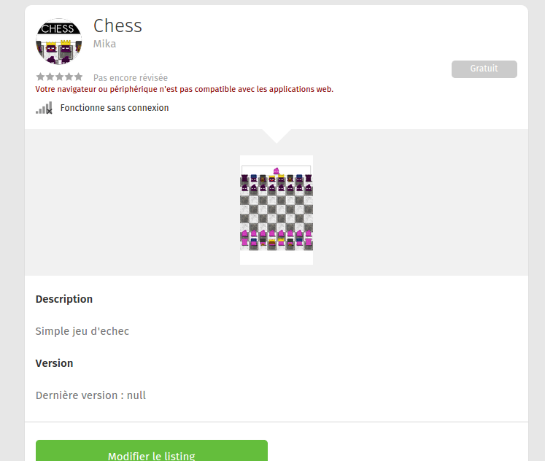Click the offline signal bars icon
This screenshot has height=461, width=545.
44,108
